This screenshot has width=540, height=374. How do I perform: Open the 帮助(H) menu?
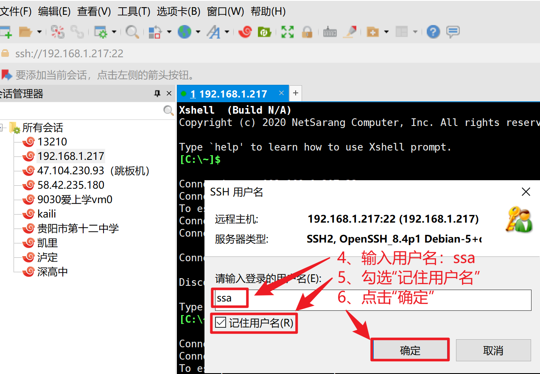[x=268, y=11]
